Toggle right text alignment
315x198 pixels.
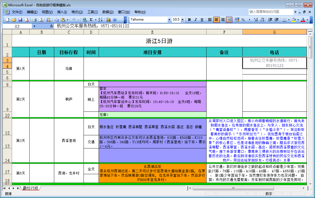[x=223, y=19]
